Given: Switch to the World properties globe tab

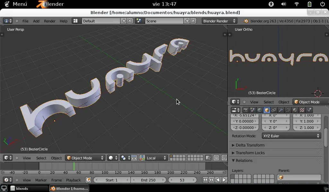Looking at the screenshot, I should pos(260,110).
